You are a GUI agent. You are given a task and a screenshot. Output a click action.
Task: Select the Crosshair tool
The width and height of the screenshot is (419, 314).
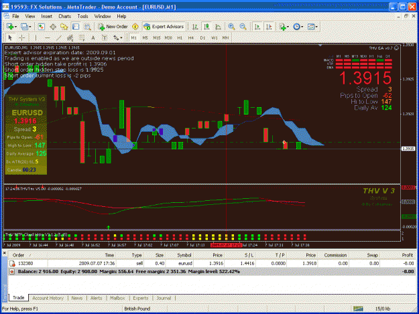click(22, 38)
